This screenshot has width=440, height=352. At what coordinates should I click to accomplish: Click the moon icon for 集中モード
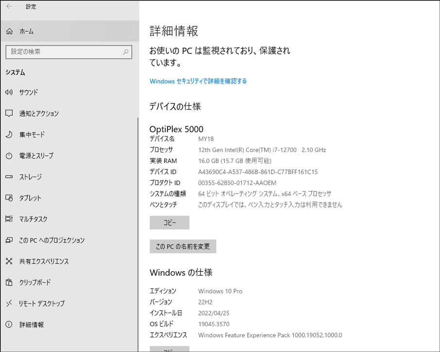pyautogui.click(x=9, y=134)
